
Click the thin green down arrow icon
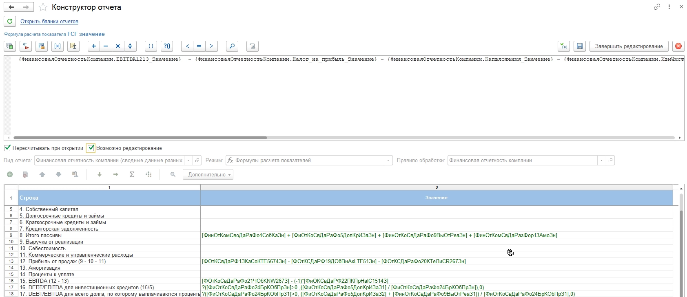pyautogui.click(x=99, y=174)
